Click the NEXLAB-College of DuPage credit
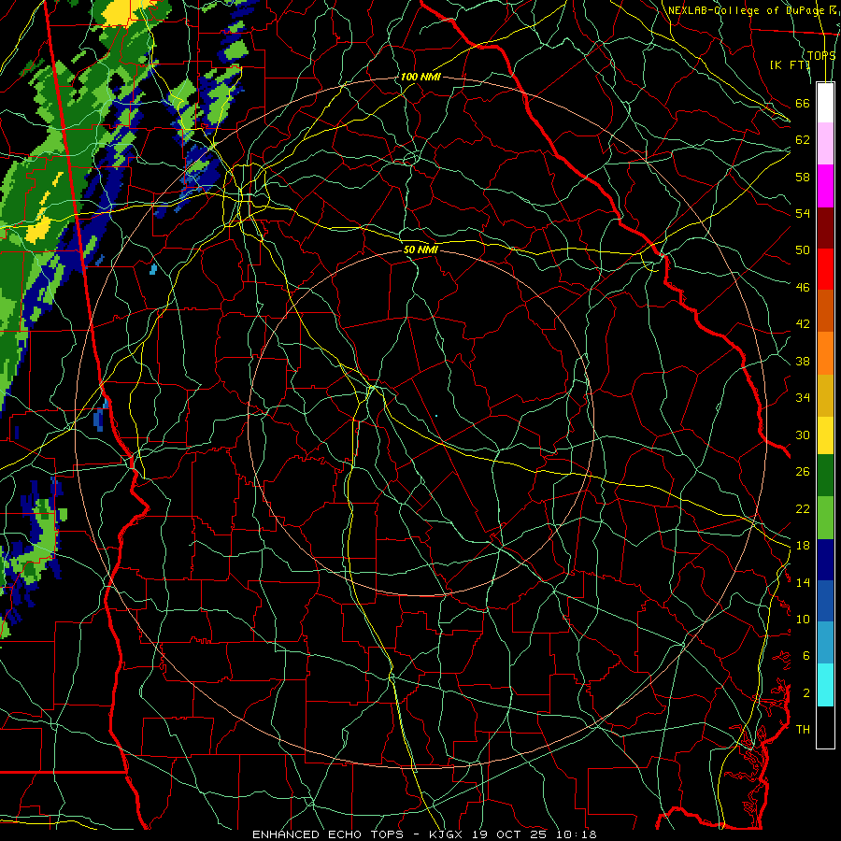This screenshot has width=841, height=841. click(753, 10)
